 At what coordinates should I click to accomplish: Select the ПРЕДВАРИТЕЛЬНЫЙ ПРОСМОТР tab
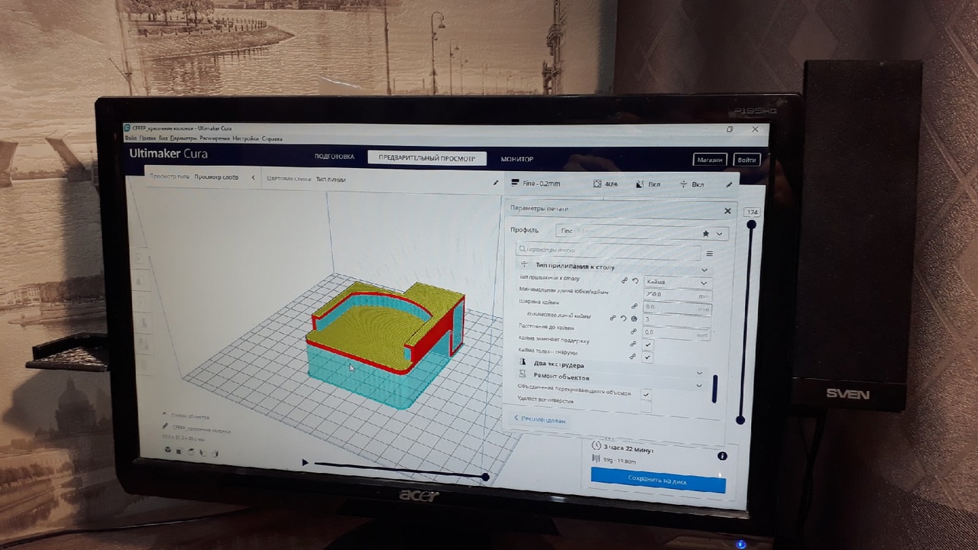(x=427, y=158)
